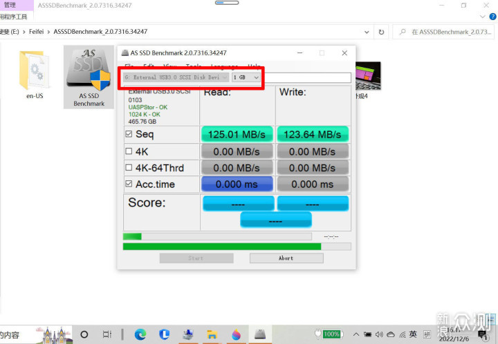Collapse the Explorer ribbon with the chevron
The image size is (498, 344).
tap(483, 17)
